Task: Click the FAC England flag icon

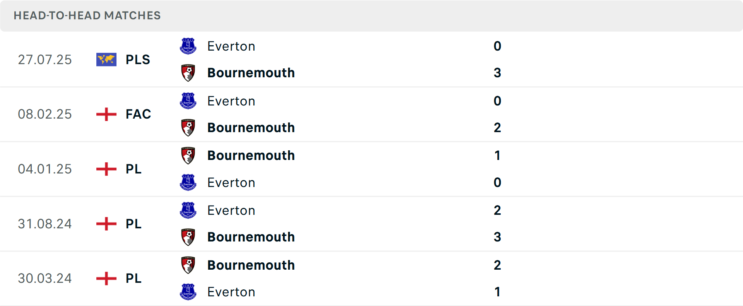Action: (x=106, y=114)
